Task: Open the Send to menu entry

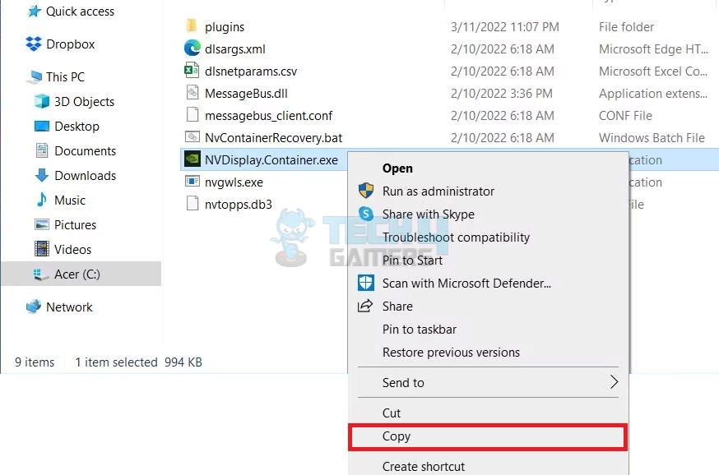Action: click(488, 382)
